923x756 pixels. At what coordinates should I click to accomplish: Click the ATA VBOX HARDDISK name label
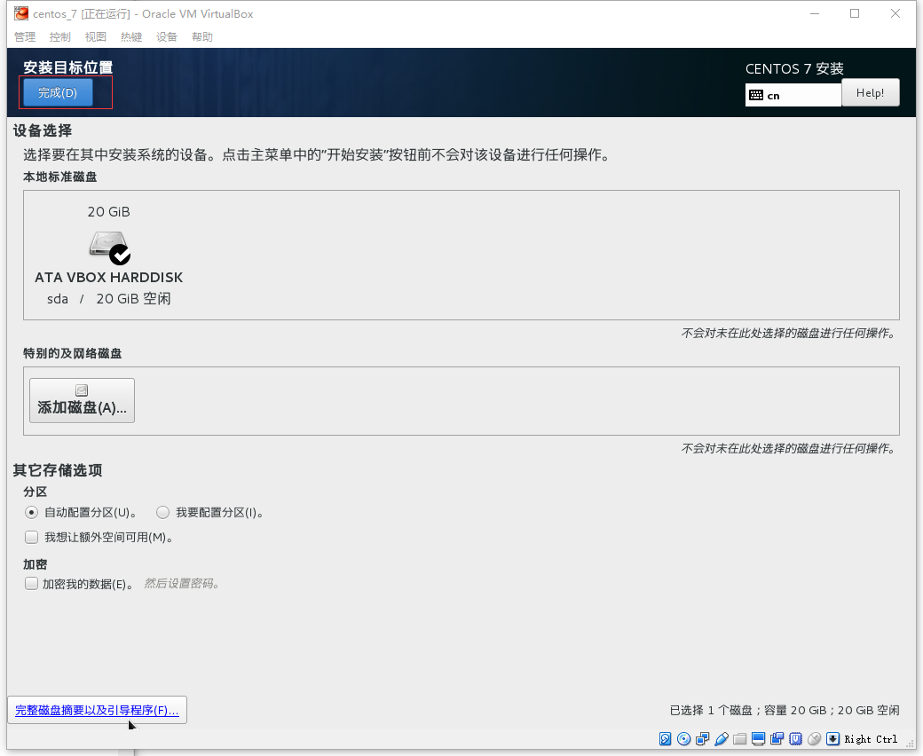(109, 277)
